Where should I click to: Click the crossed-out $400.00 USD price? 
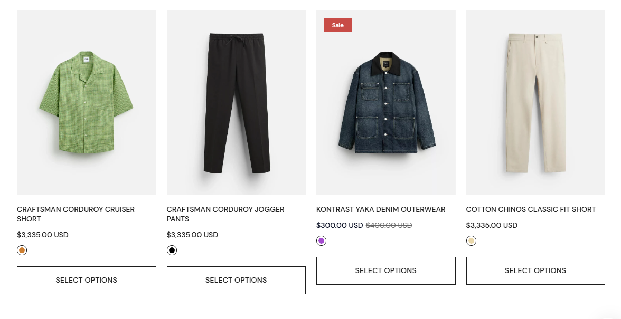pos(389,225)
